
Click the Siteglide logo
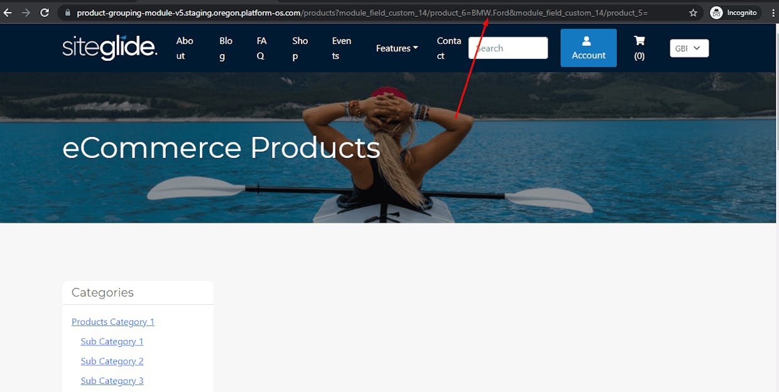[x=110, y=48]
